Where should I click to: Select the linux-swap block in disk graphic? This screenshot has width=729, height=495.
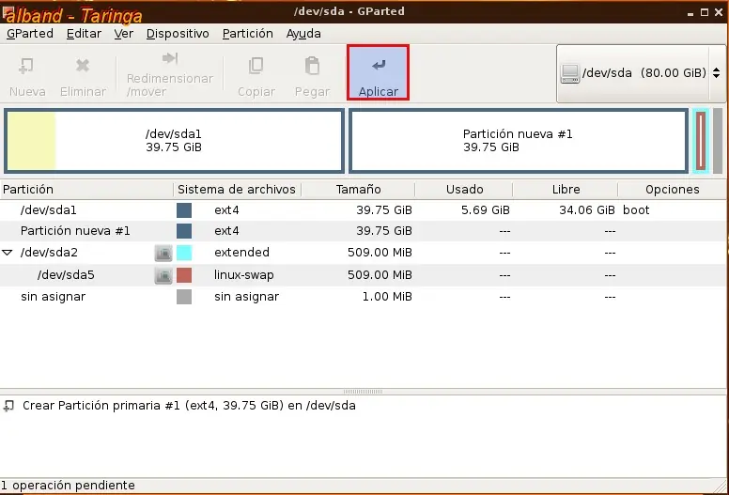[701, 141]
